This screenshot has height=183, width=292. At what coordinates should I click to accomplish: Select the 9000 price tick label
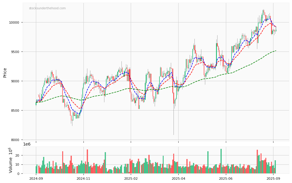(x=15, y=81)
